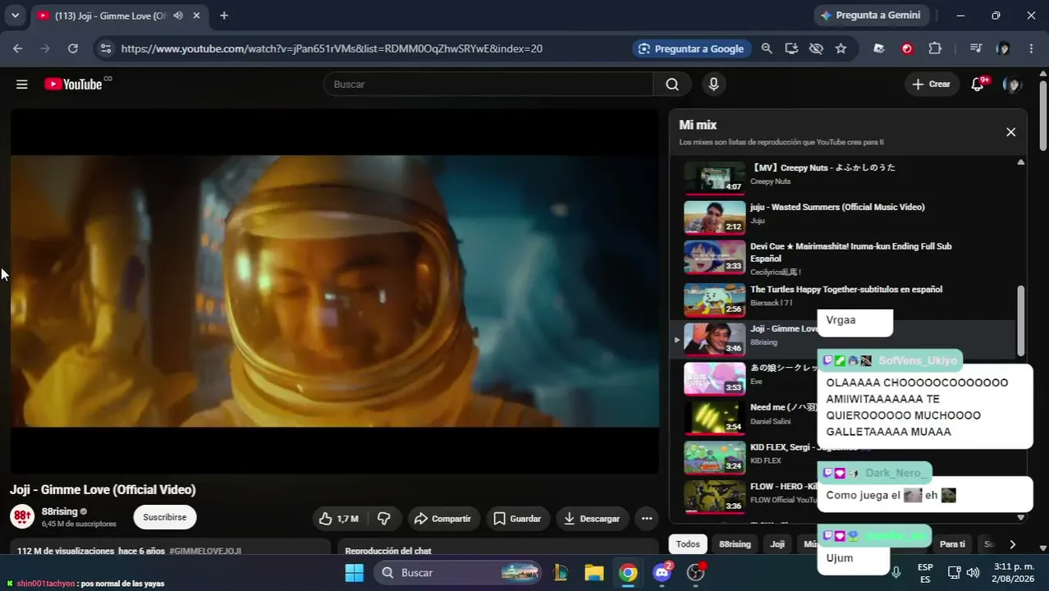The height and width of the screenshot is (591, 1049).
Task: Open the 88rising channel name link
Action: coord(60,511)
